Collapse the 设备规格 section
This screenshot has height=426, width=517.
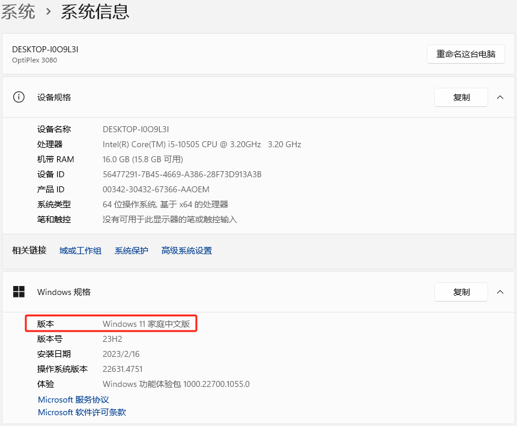coord(500,97)
